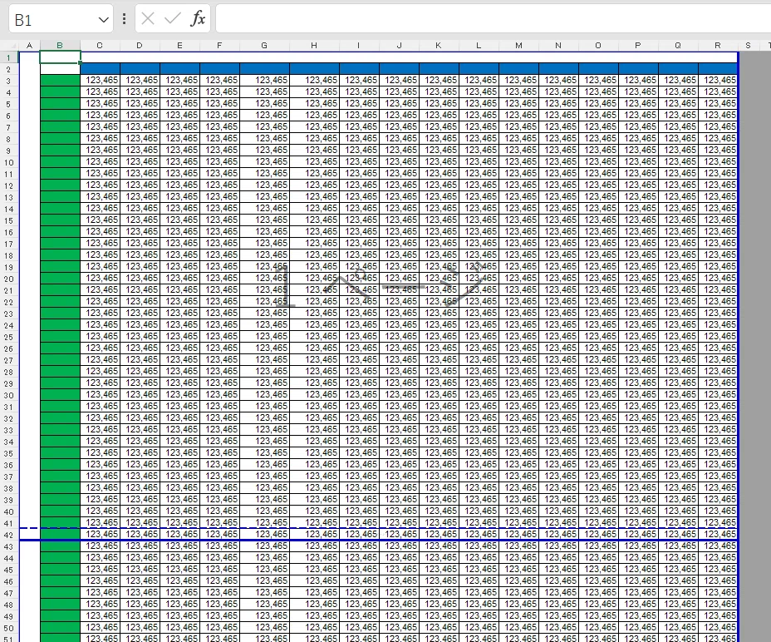Select column G header
The width and height of the screenshot is (771, 642).
click(264, 46)
